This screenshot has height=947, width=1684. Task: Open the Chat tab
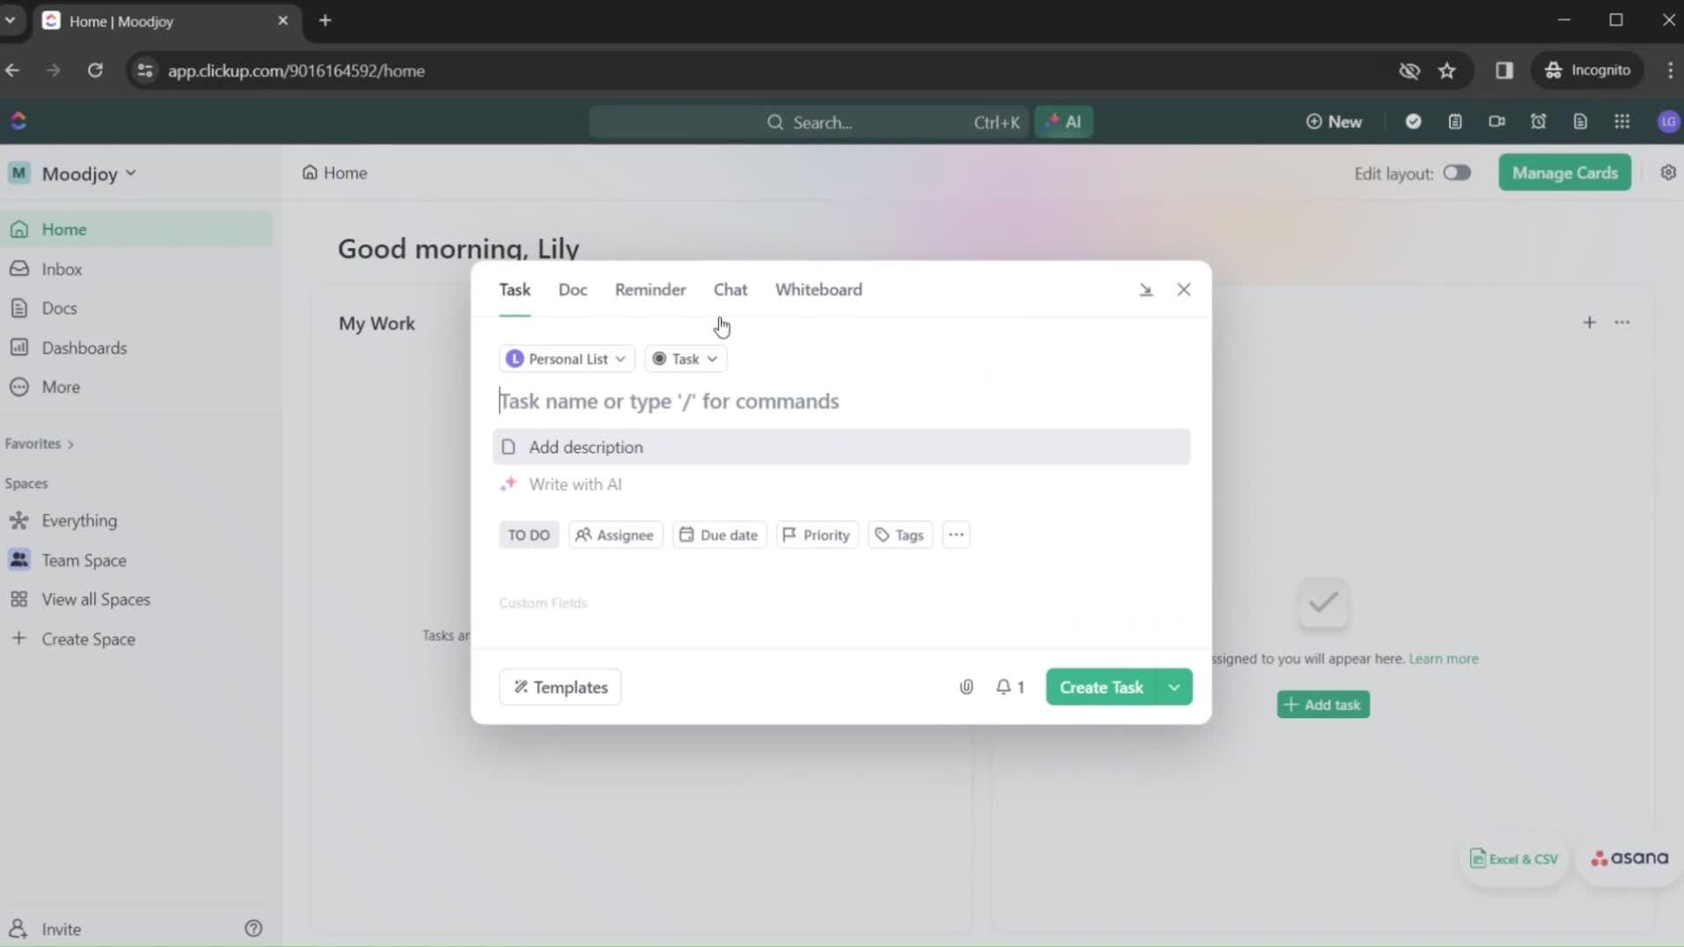coord(730,289)
